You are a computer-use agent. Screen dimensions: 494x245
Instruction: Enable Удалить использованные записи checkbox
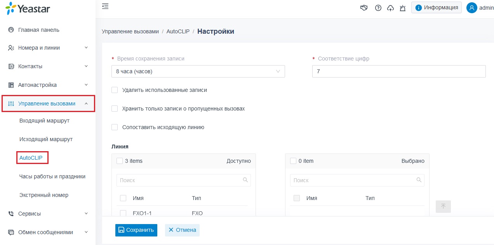pos(115,90)
